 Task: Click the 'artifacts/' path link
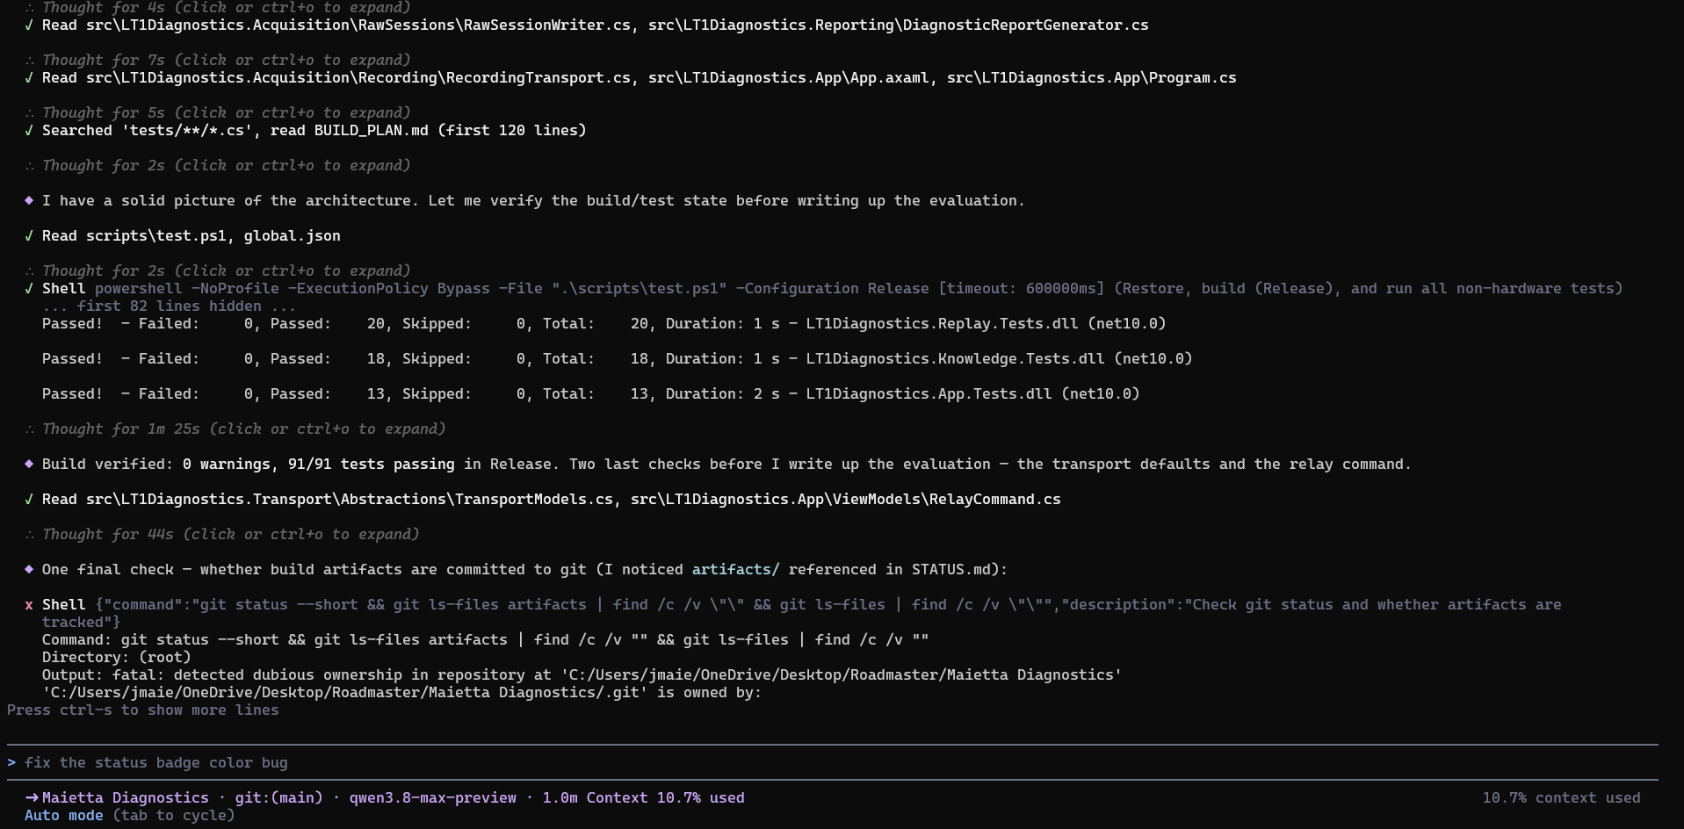pyautogui.click(x=735, y=569)
